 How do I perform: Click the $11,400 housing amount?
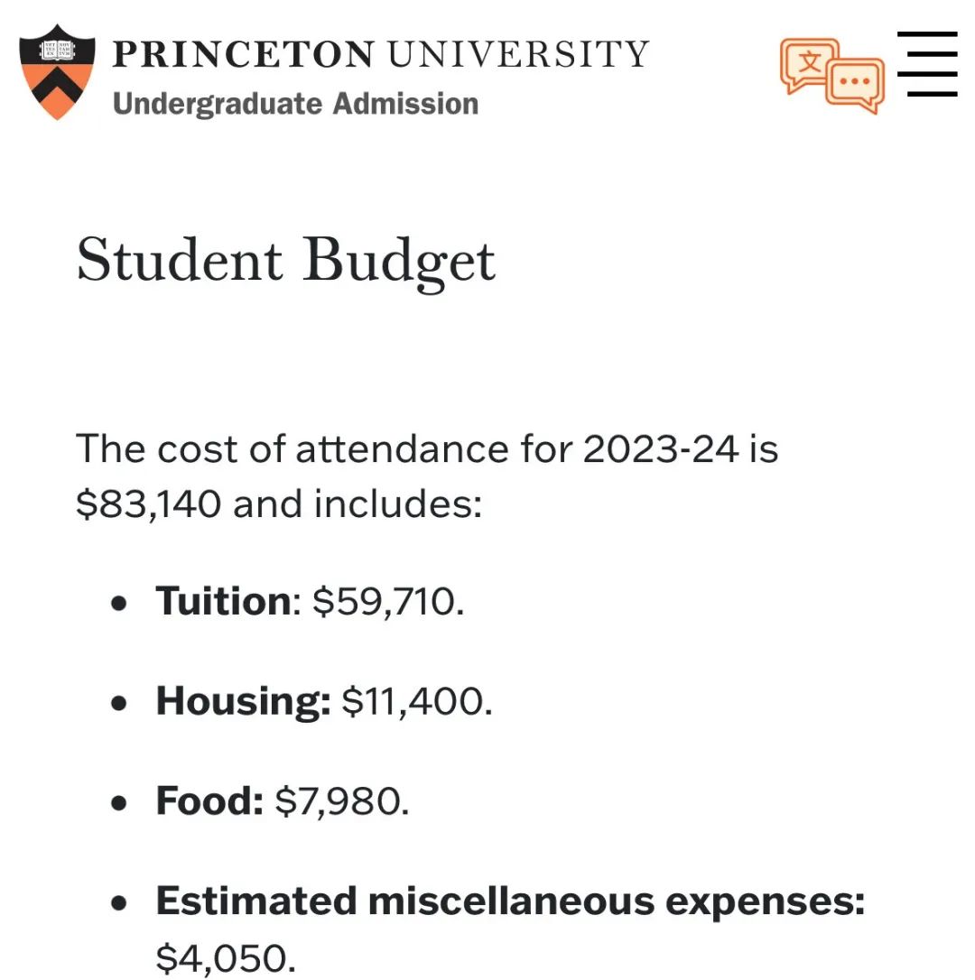(x=417, y=701)
